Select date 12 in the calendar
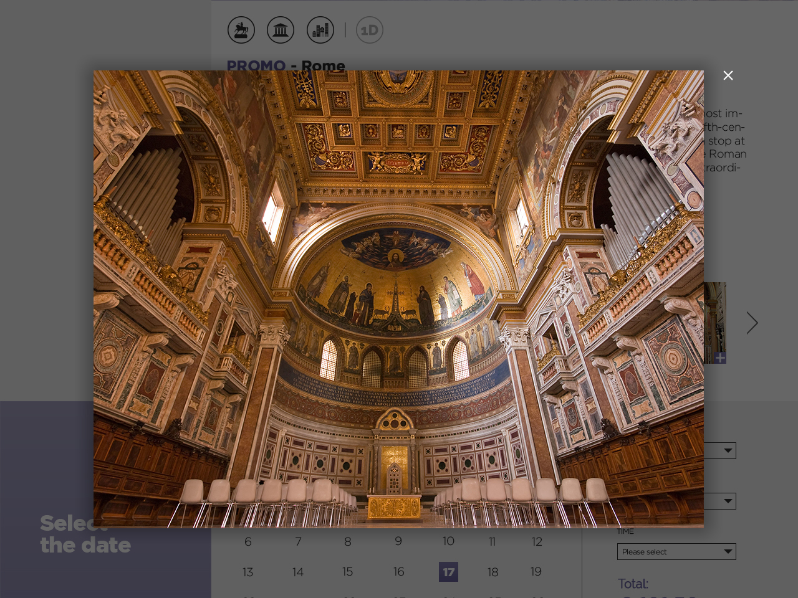The width and height of the screenshot is (798, 598). (537, 541)
